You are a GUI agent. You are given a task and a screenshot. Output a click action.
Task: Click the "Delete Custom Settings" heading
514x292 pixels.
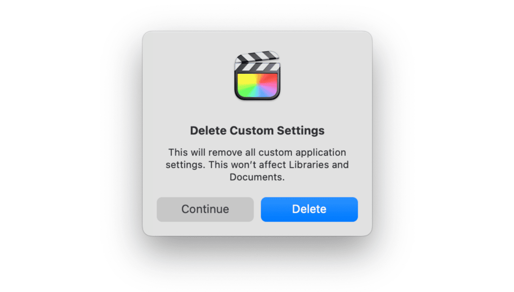(257, 131)
